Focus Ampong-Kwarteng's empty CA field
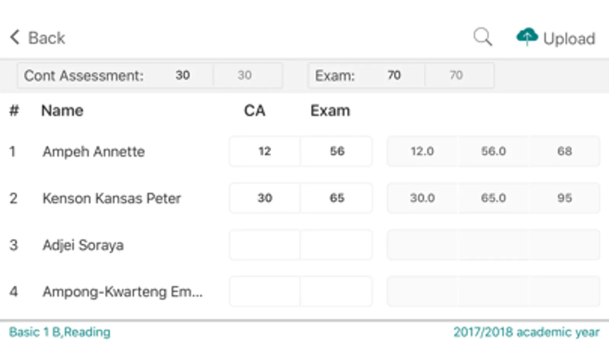Screen dimensions: 609x343 (x=265, y=292)
